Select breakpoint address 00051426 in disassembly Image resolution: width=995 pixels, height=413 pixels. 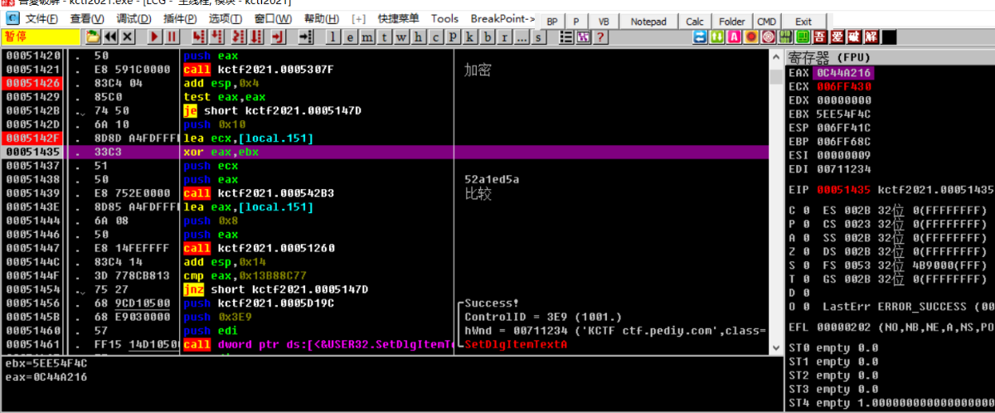point(32,84)
